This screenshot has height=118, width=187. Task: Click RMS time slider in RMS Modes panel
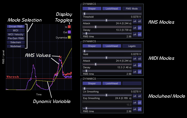coord(107,33)
